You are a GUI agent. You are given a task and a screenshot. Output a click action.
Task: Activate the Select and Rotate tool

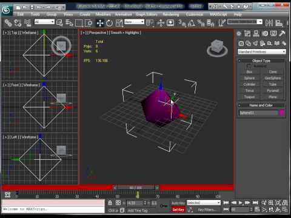[x=109, y=23]
